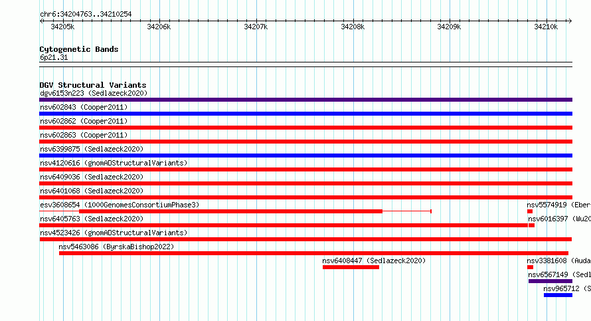Open the nsv6401068 (Sedlazeck2020) label
The image size is (591, 321).
pyautogui.click(x=92, y=191)
